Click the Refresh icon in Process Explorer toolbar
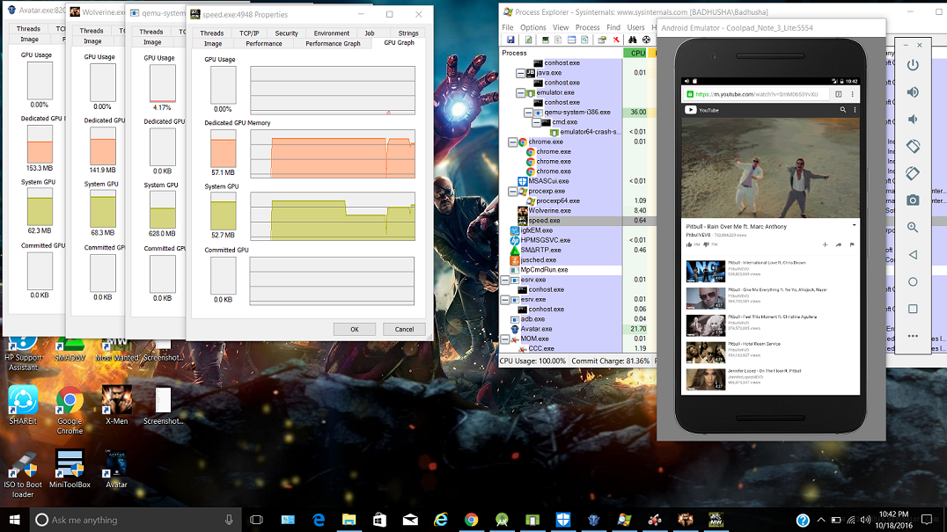Screen dimensions: 947x532 click(528, 40)
